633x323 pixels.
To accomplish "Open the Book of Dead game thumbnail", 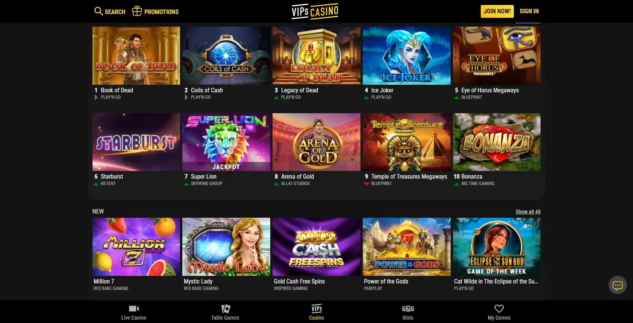I will (136, 55).
